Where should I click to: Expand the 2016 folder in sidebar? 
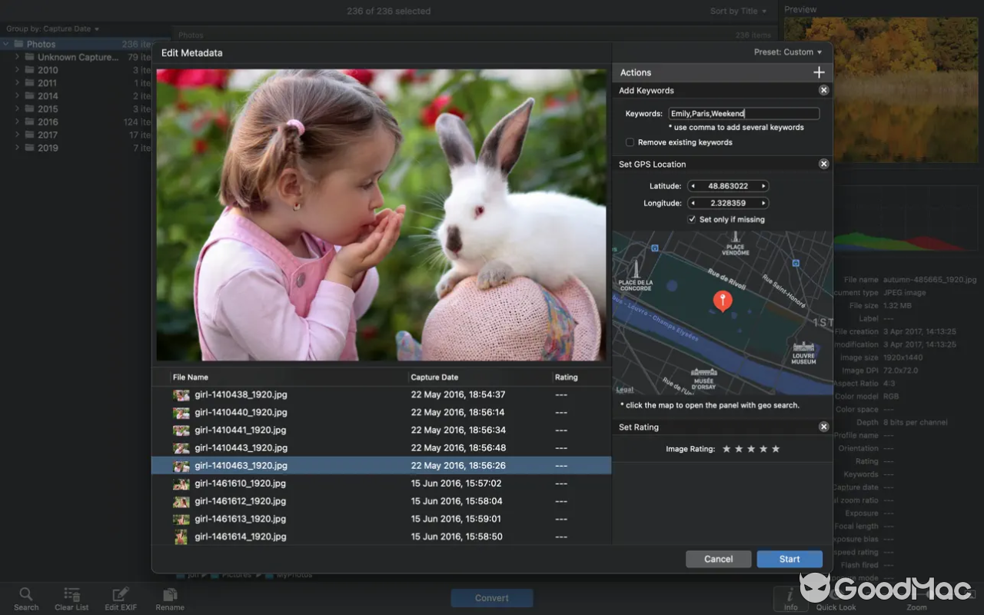pyautogui.click(x=17, y=121)
